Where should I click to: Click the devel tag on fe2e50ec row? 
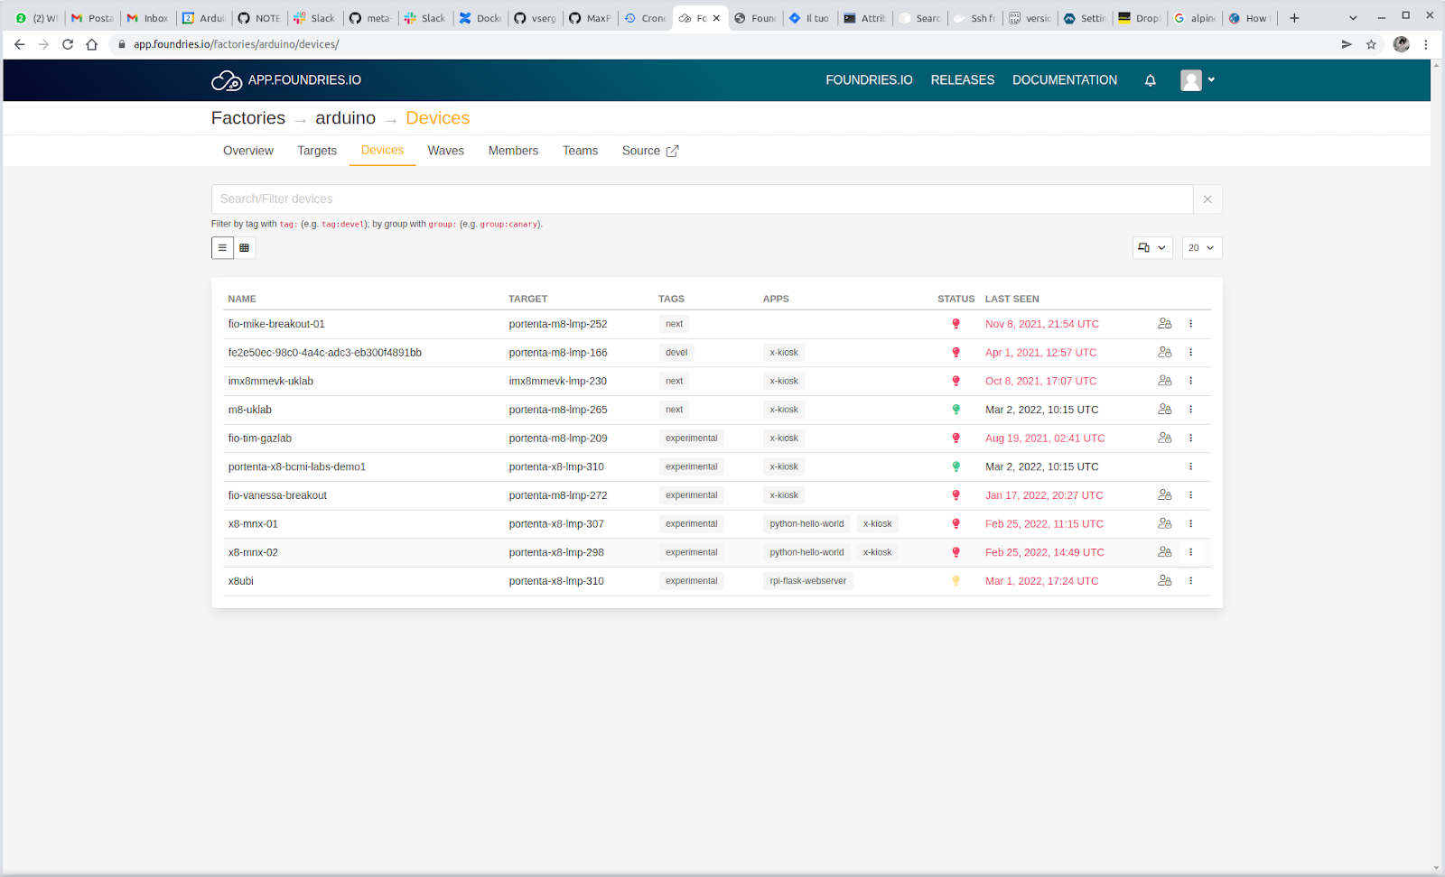(676, 353)
